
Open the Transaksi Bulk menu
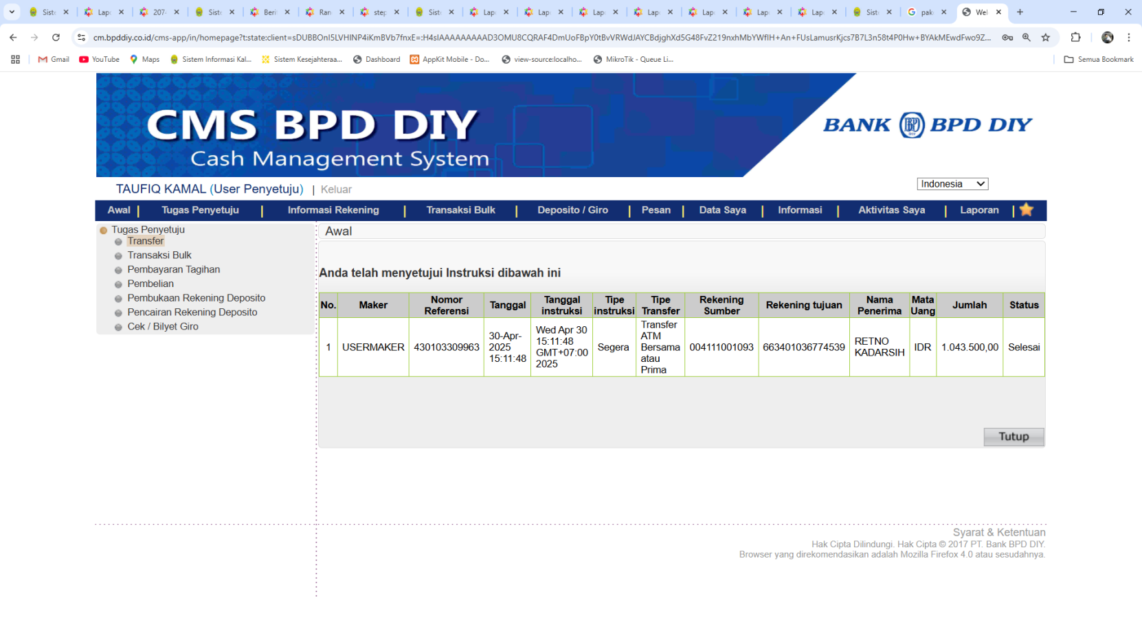point(460,210)
